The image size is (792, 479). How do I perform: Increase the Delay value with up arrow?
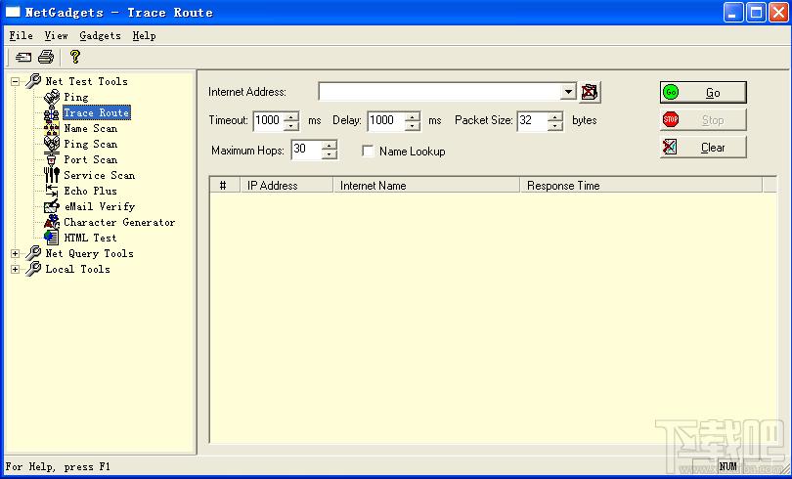[x=413, y=116]
